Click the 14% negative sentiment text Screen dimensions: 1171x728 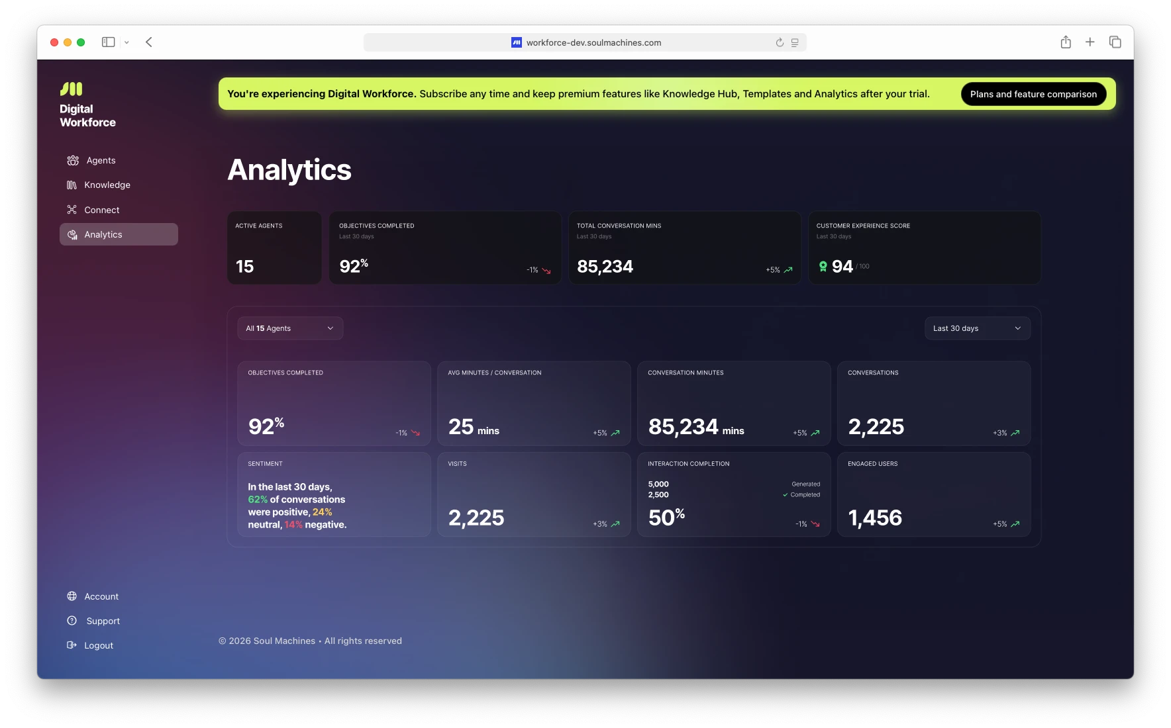coord(293,525)
